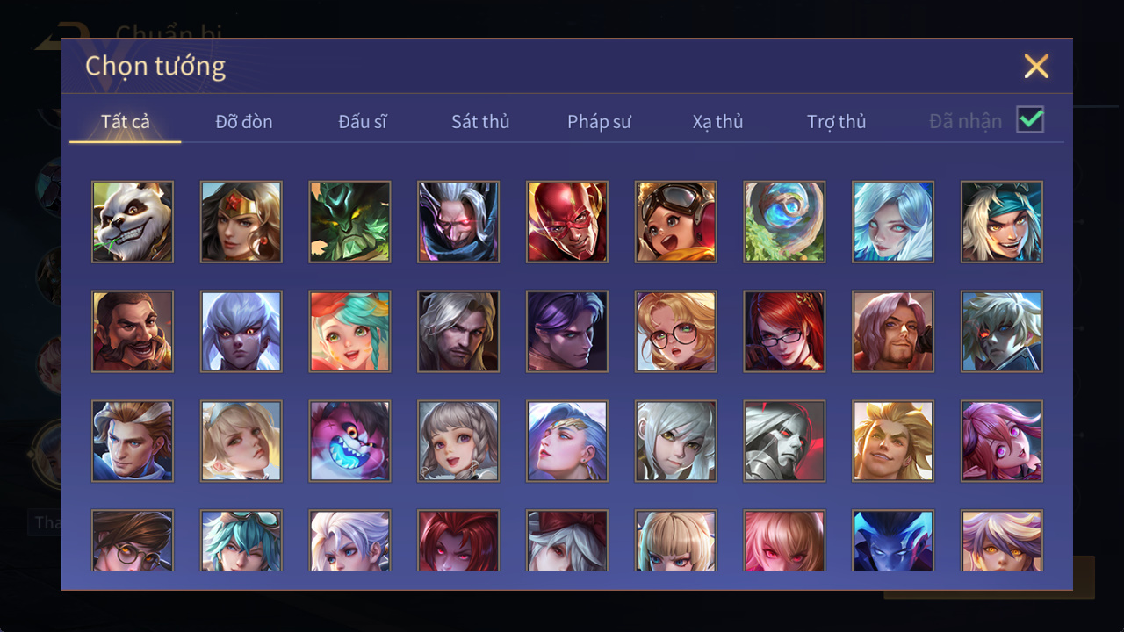Pick the blonde girl with round glasses

tap(676, 332)
